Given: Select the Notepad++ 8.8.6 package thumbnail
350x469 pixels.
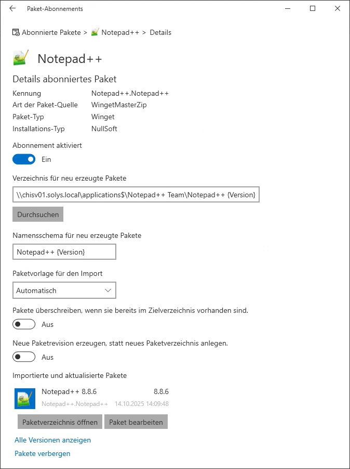Looking at the screenshot, I should coord(25,399).
